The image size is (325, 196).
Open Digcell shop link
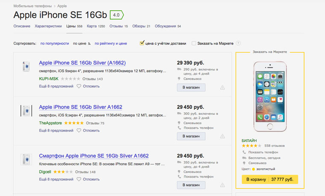pos(45,172)
